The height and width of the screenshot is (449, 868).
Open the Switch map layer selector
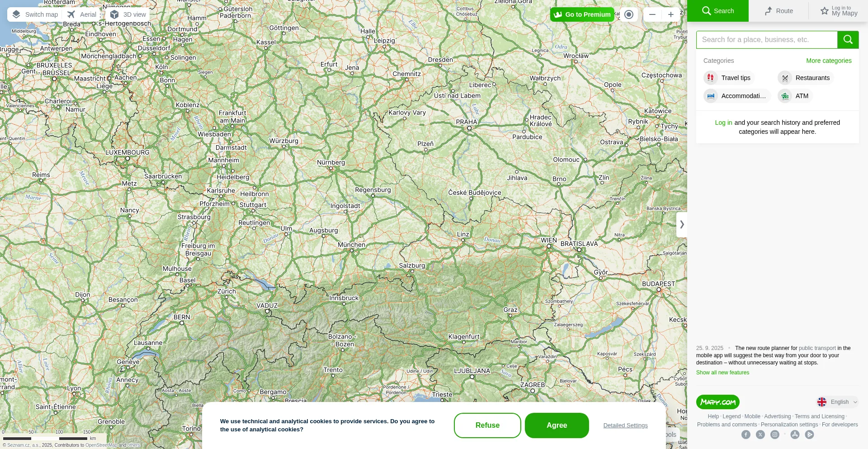click(35, 14)
